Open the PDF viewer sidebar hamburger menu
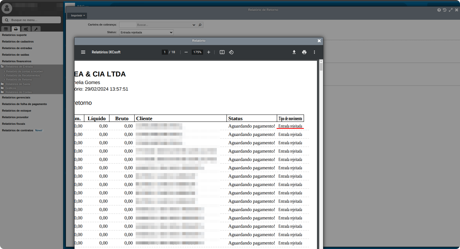The image size is (460, 249). tap(83, 52)
